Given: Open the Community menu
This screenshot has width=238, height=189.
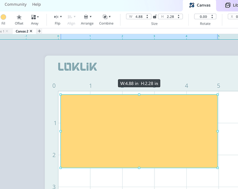Looking at the screenshot, I should 16,5.
